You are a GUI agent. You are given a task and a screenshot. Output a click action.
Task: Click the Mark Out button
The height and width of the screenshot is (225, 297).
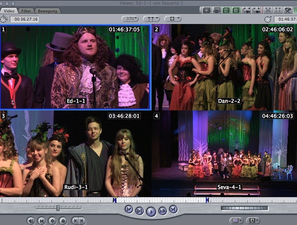pos(82,221)
